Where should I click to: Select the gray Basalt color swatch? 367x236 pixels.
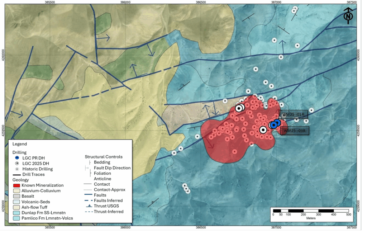point(17,196)
